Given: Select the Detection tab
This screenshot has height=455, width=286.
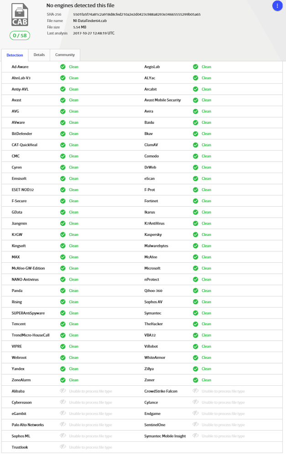Looking at the screenshot, I should 15,55.
